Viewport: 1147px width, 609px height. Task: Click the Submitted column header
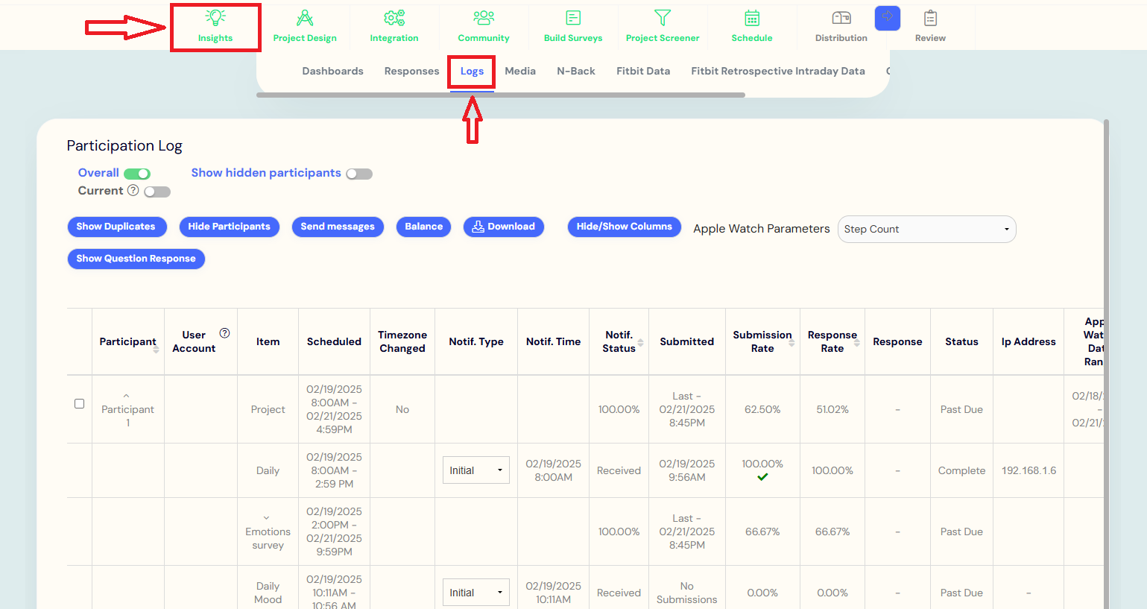tap(687, 341)
